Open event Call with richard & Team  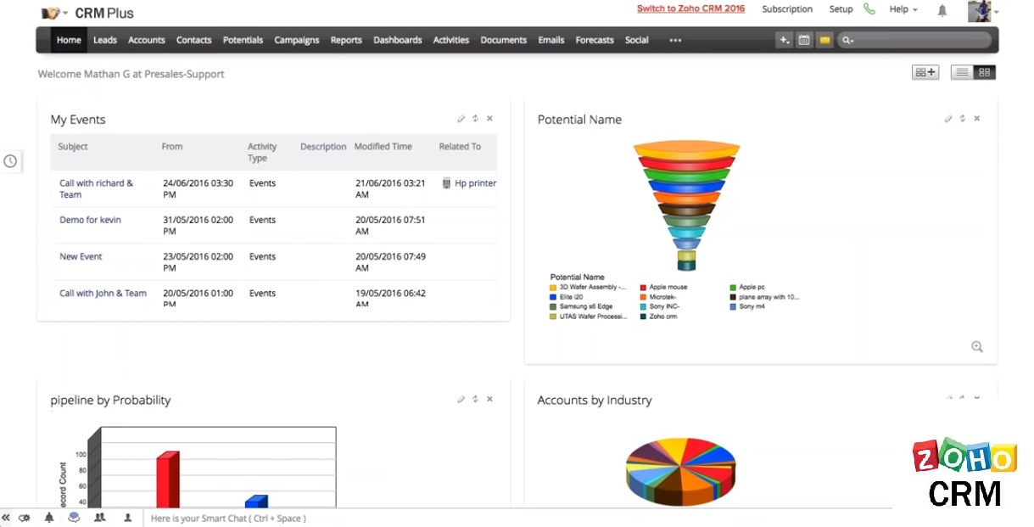coord(96,188)
